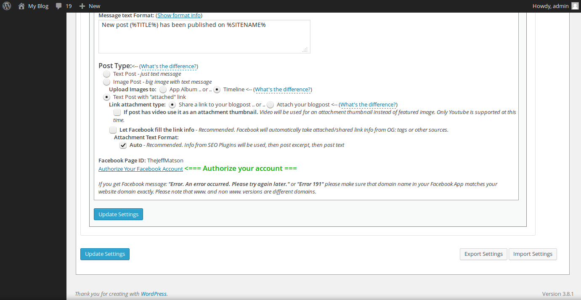This screenshot has height=300, width=581.
Task: Open the comments bubble icon showing 19
Action: pos(59,6)
